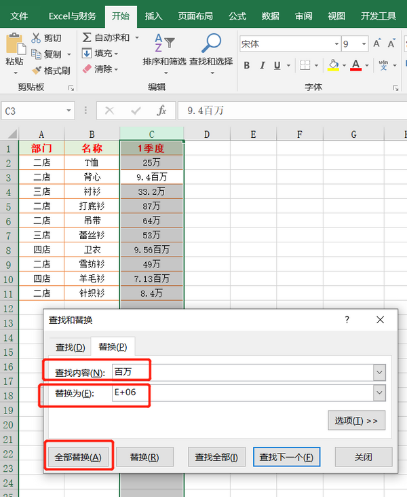The image size is (407, 497).
Task: Expand the fill color dropdown arrow
Action: (345, 66)
